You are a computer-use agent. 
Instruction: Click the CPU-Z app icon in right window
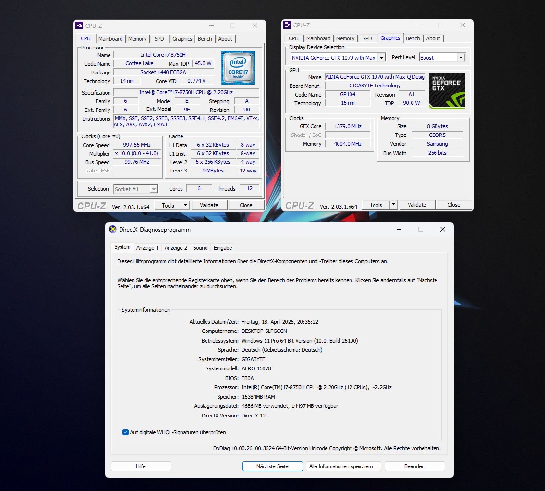[287, 25]
